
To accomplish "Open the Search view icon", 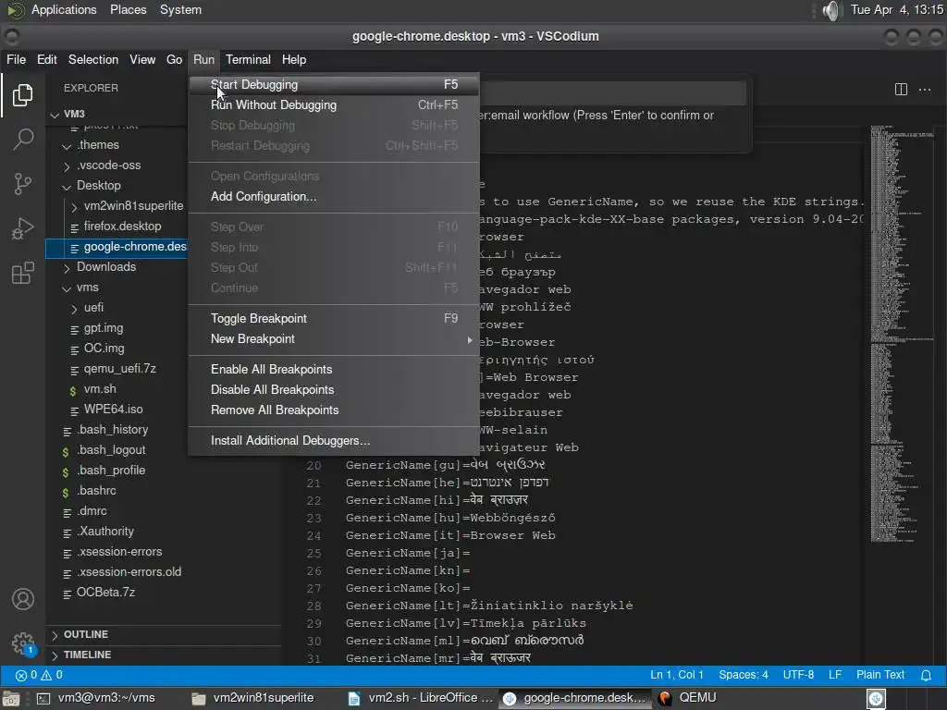I will tap(22, 139).
